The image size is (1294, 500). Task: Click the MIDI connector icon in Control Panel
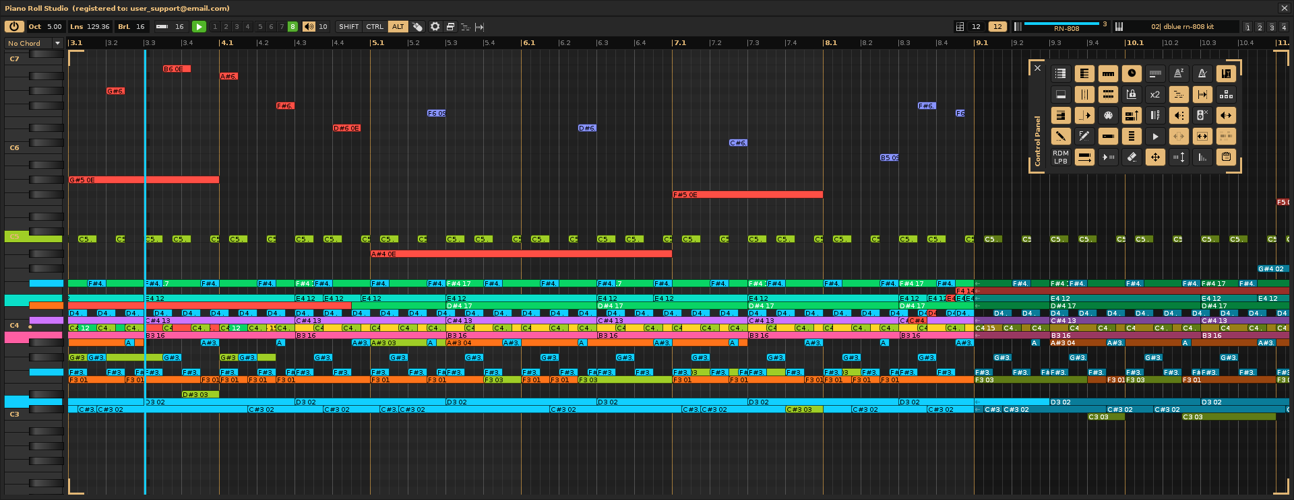pos(1108,116)
